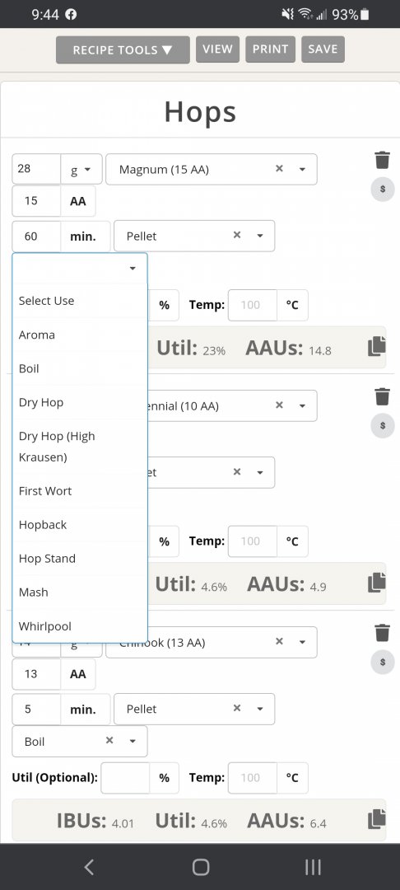The height and width of the screenshot is (890, 400).
Task: Pick First Wort in the use list
Action: 80,490
